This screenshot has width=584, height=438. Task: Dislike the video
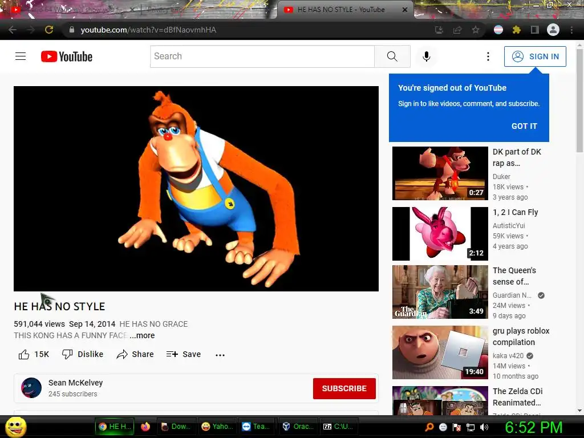click(83, 354)
